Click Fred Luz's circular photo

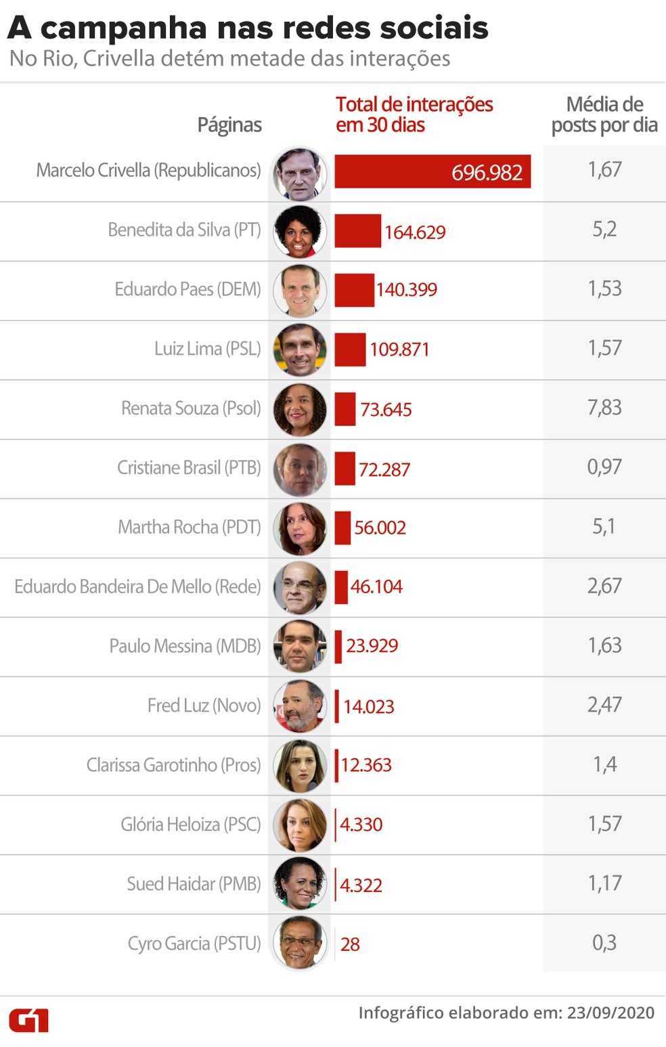tap(300, 706)
